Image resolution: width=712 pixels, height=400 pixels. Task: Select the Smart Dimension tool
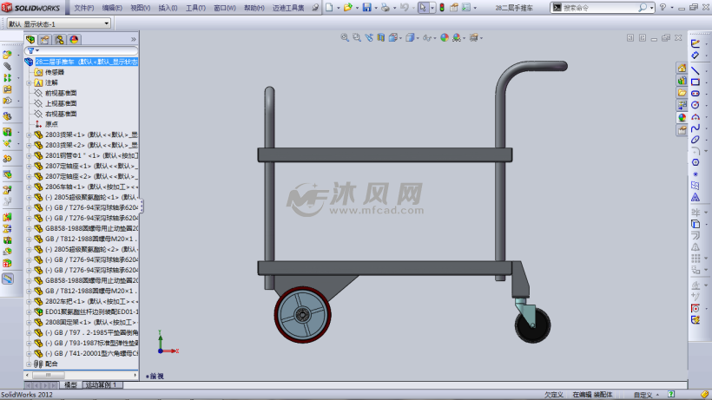click(x=696, y=55)
